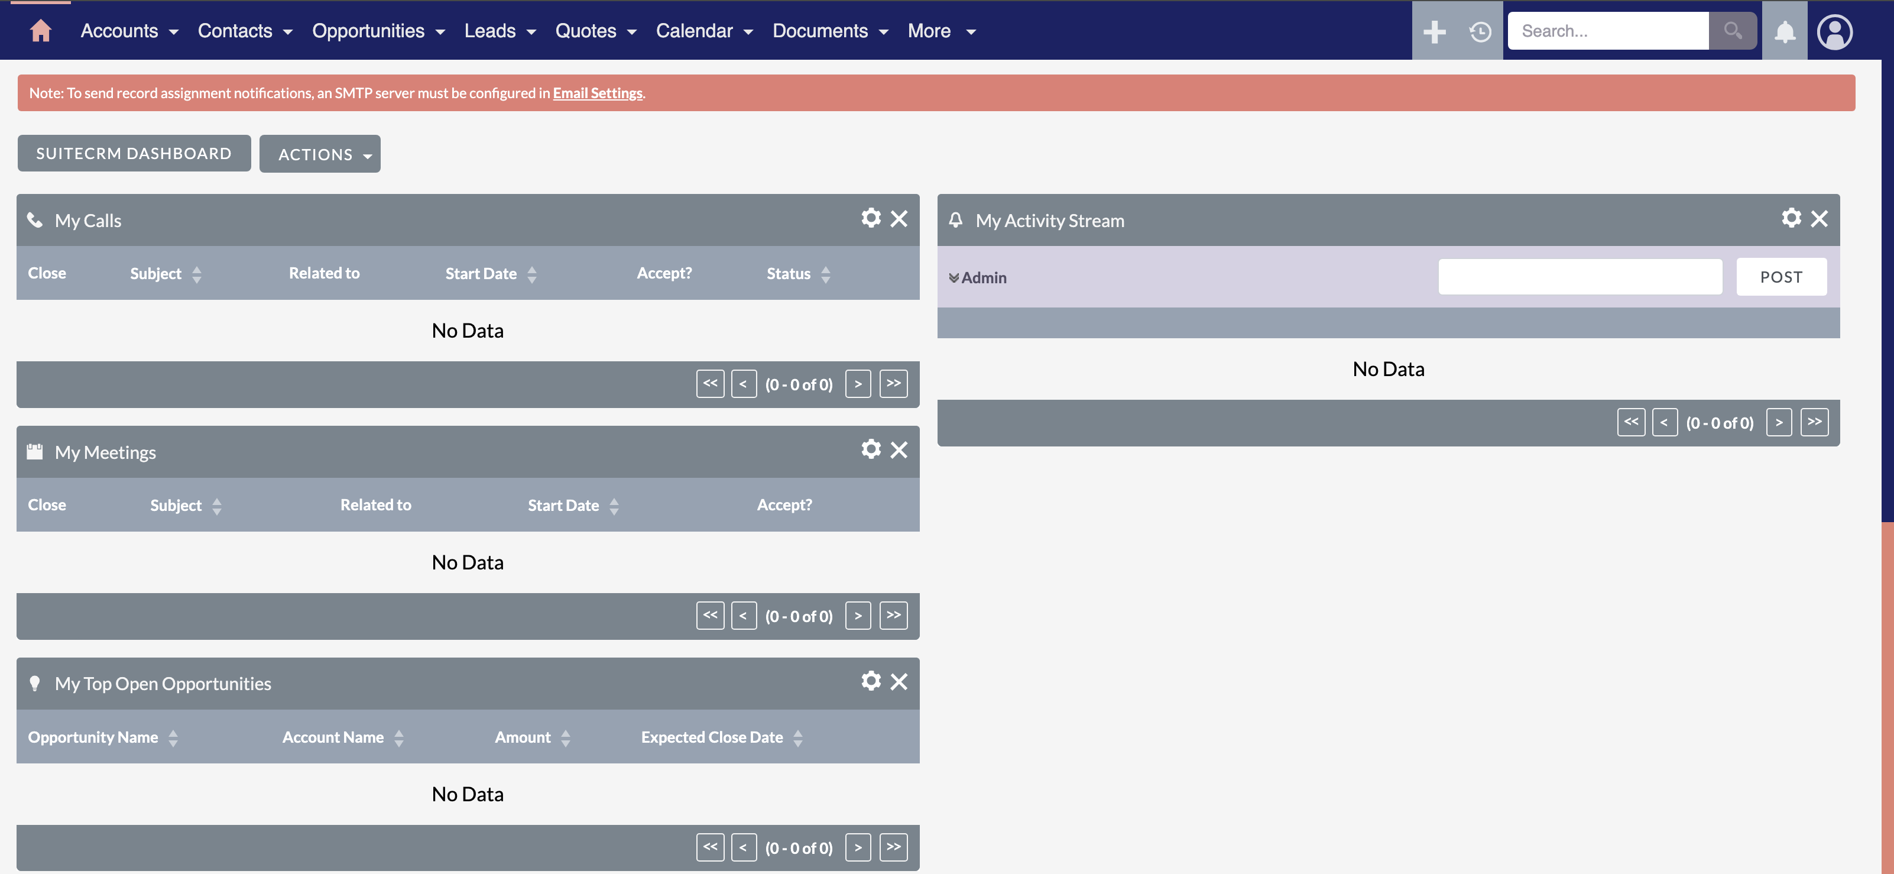Click the notification bell icon
1894x874 pixels.
tap(1784, 30)
